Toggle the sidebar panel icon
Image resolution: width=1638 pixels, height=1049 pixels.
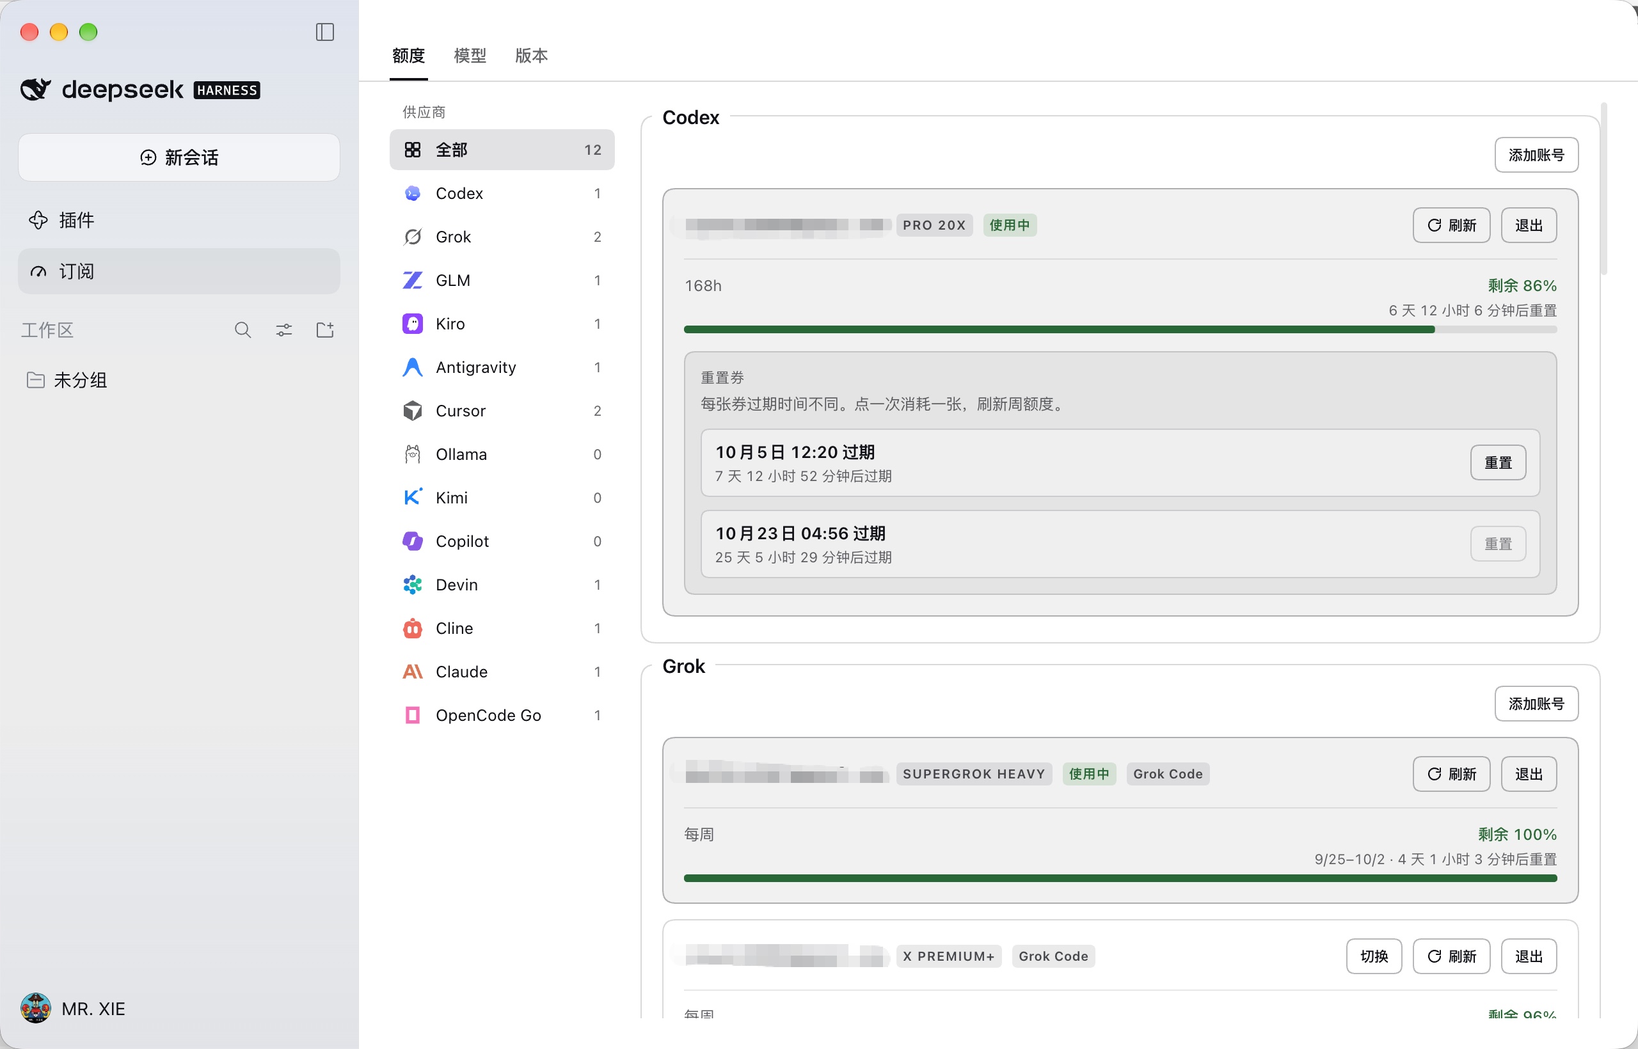pyautogui.click(x=325, y=32)
